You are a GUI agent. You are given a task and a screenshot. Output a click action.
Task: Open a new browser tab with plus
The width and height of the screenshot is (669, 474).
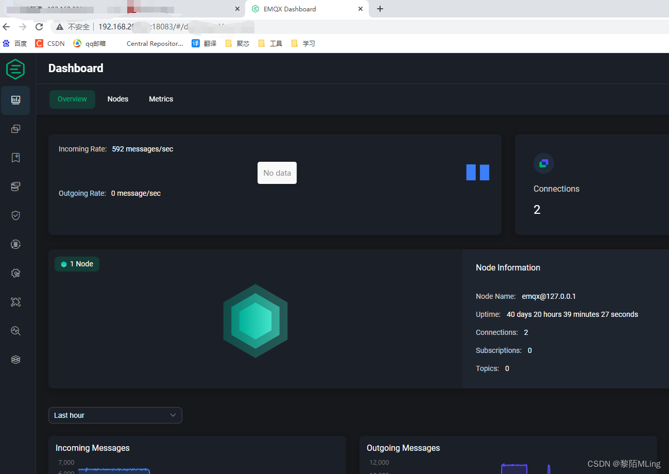380,9
